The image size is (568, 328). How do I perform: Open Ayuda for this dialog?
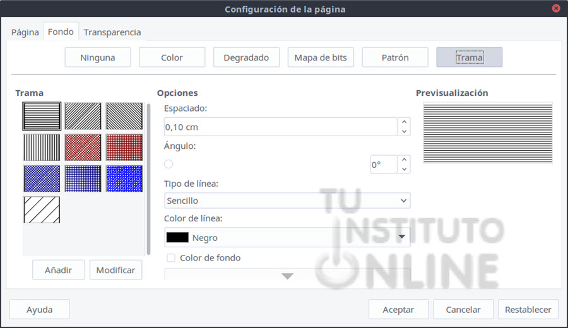tap(40, 309)
